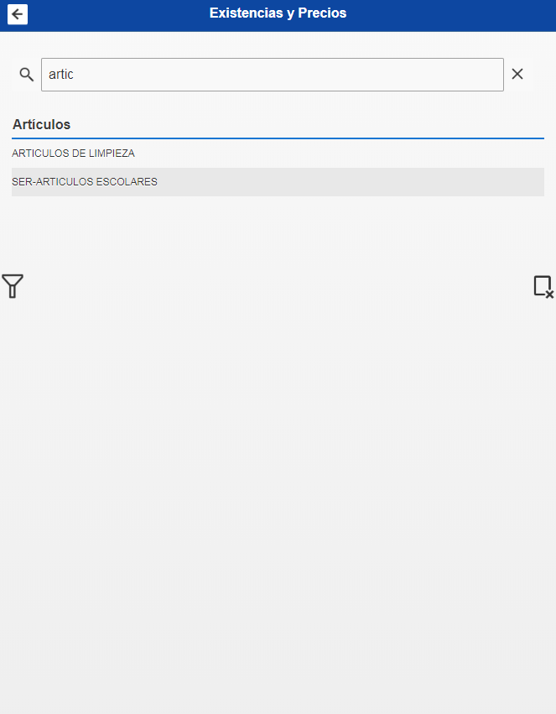Screen dimensions: 556x714
Task: Clear the search text with the X
Action: pyautogui.click(x=517, y=74)
